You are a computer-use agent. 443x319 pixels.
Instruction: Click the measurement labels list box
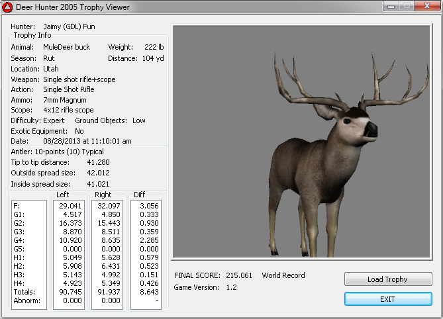(29, 254)
